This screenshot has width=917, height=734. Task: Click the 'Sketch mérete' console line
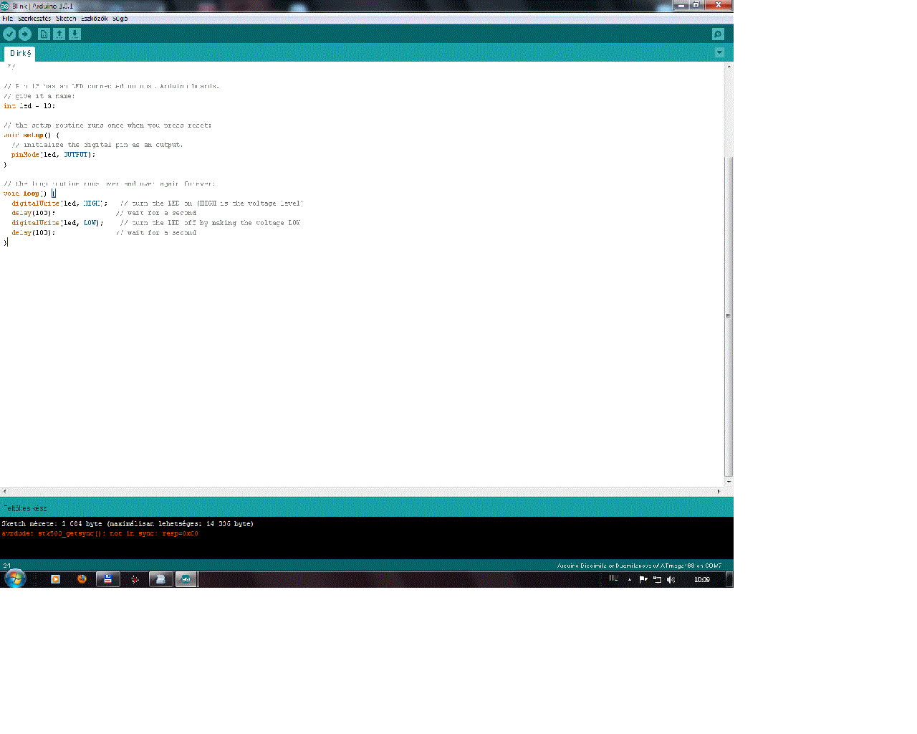[128, 524]
